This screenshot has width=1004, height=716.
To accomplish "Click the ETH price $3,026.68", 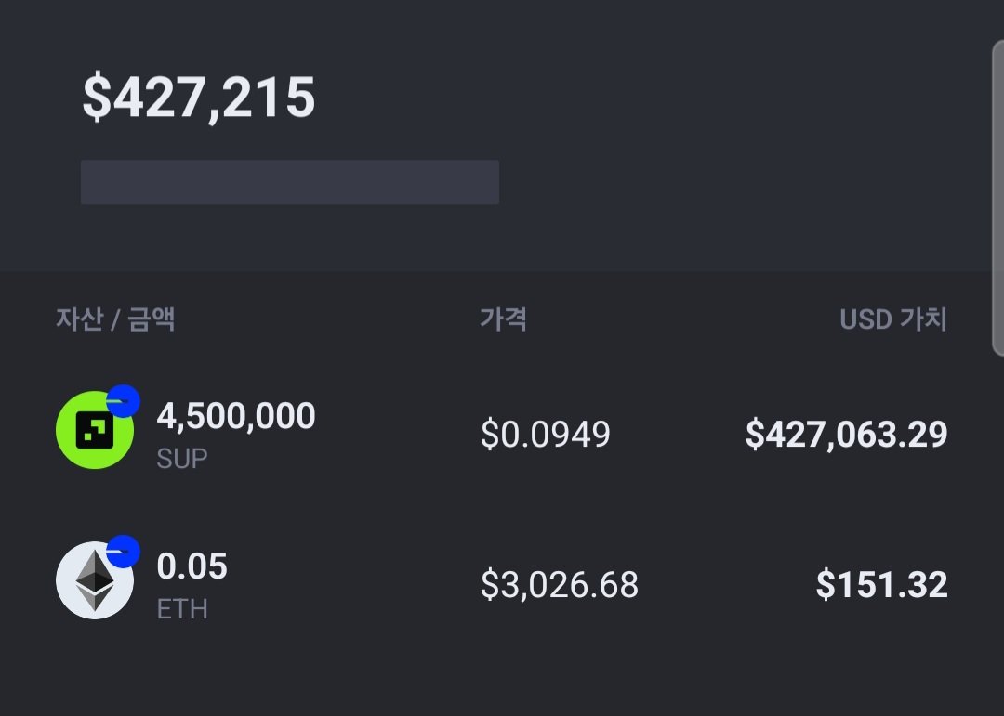I will (x=560, y=584).
